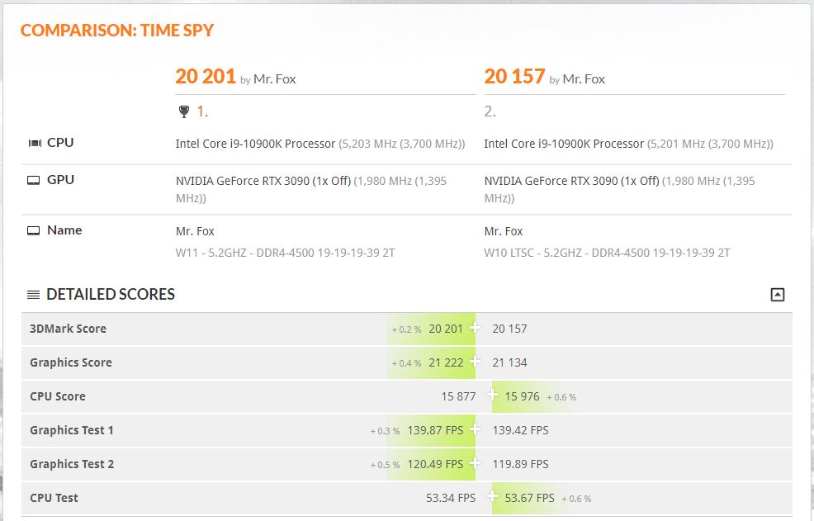814x521 pixels.
Task: Open Mr. Fox profile beside 20 201
Action: click(x=274, y=79)
